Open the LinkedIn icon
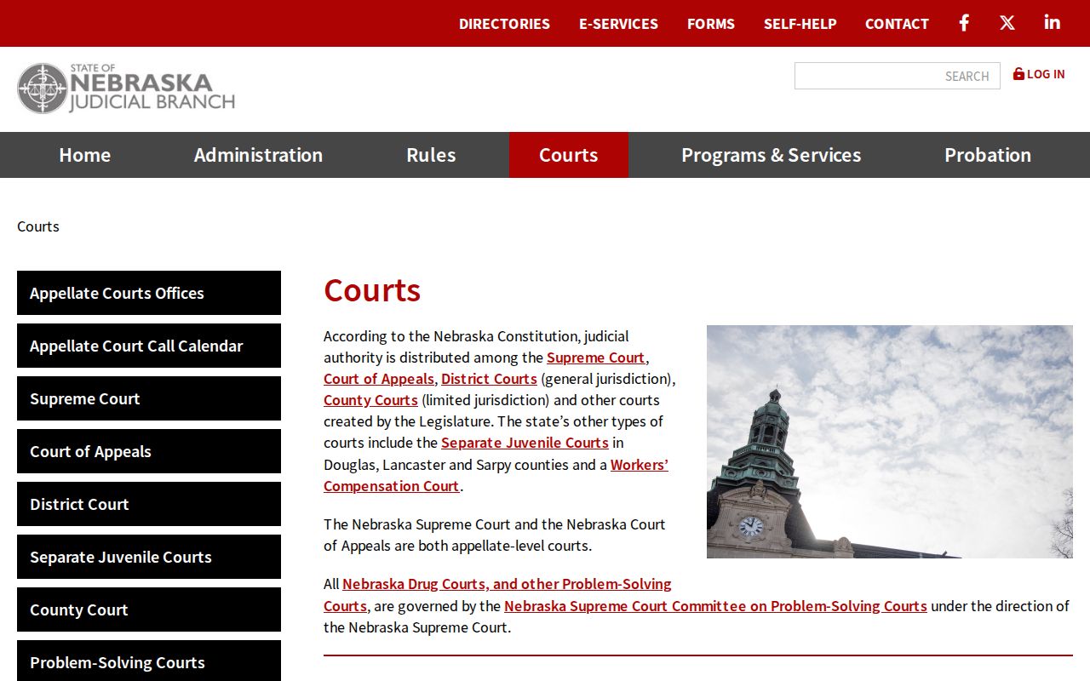Image resolution: width=1090 pixels, height=681 pixels. pyautogui.click(x=1053, y=23)
